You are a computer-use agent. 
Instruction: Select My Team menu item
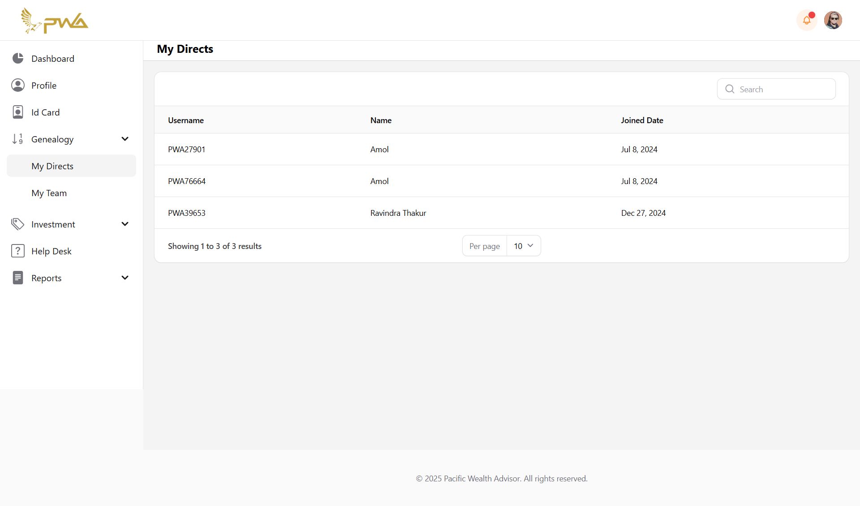[x=49, y=193]
